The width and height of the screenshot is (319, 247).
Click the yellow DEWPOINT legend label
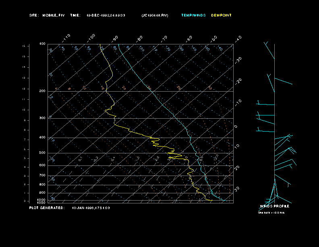coord(221,15)
